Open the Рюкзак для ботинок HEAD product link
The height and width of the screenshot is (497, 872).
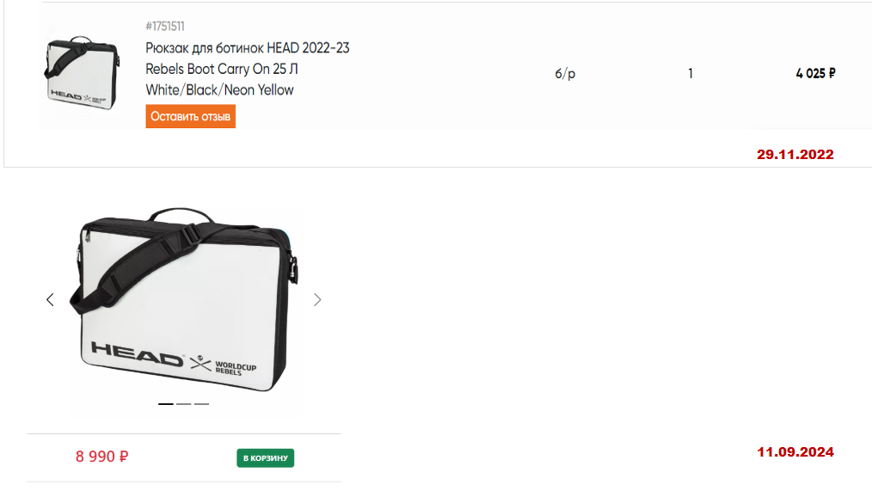(248, 69)
